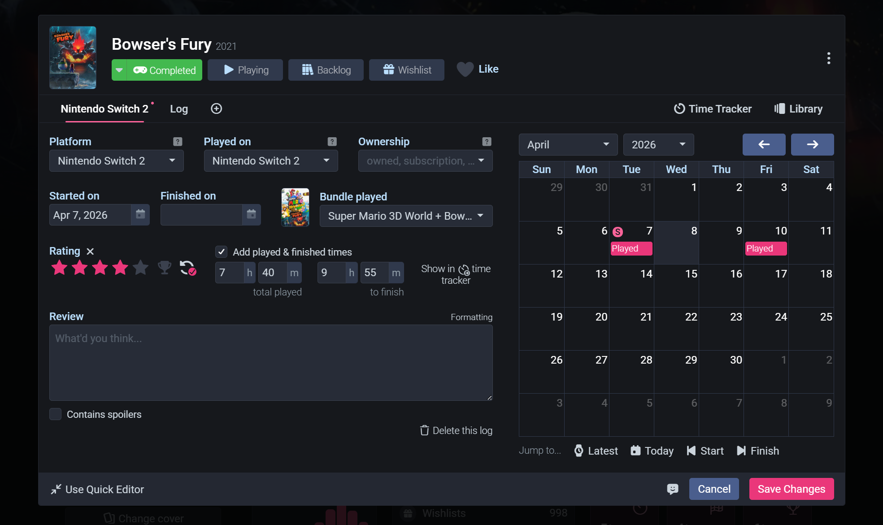Set rating to two stars
Image resolution: width=883 pixels, height=525 pixels.
(x=80, y=268)
